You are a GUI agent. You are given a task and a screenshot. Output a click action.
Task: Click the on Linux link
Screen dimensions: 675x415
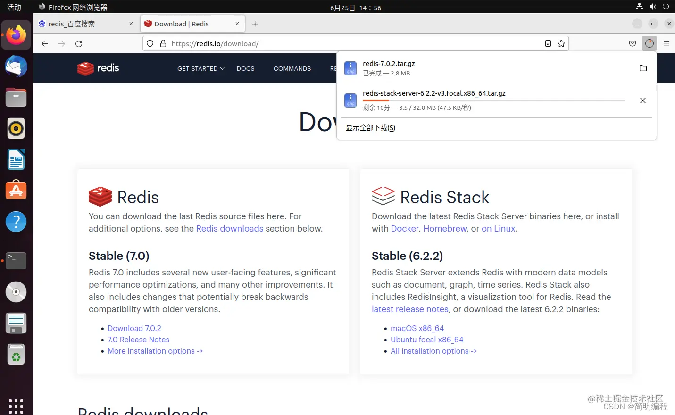click(499, 228)
